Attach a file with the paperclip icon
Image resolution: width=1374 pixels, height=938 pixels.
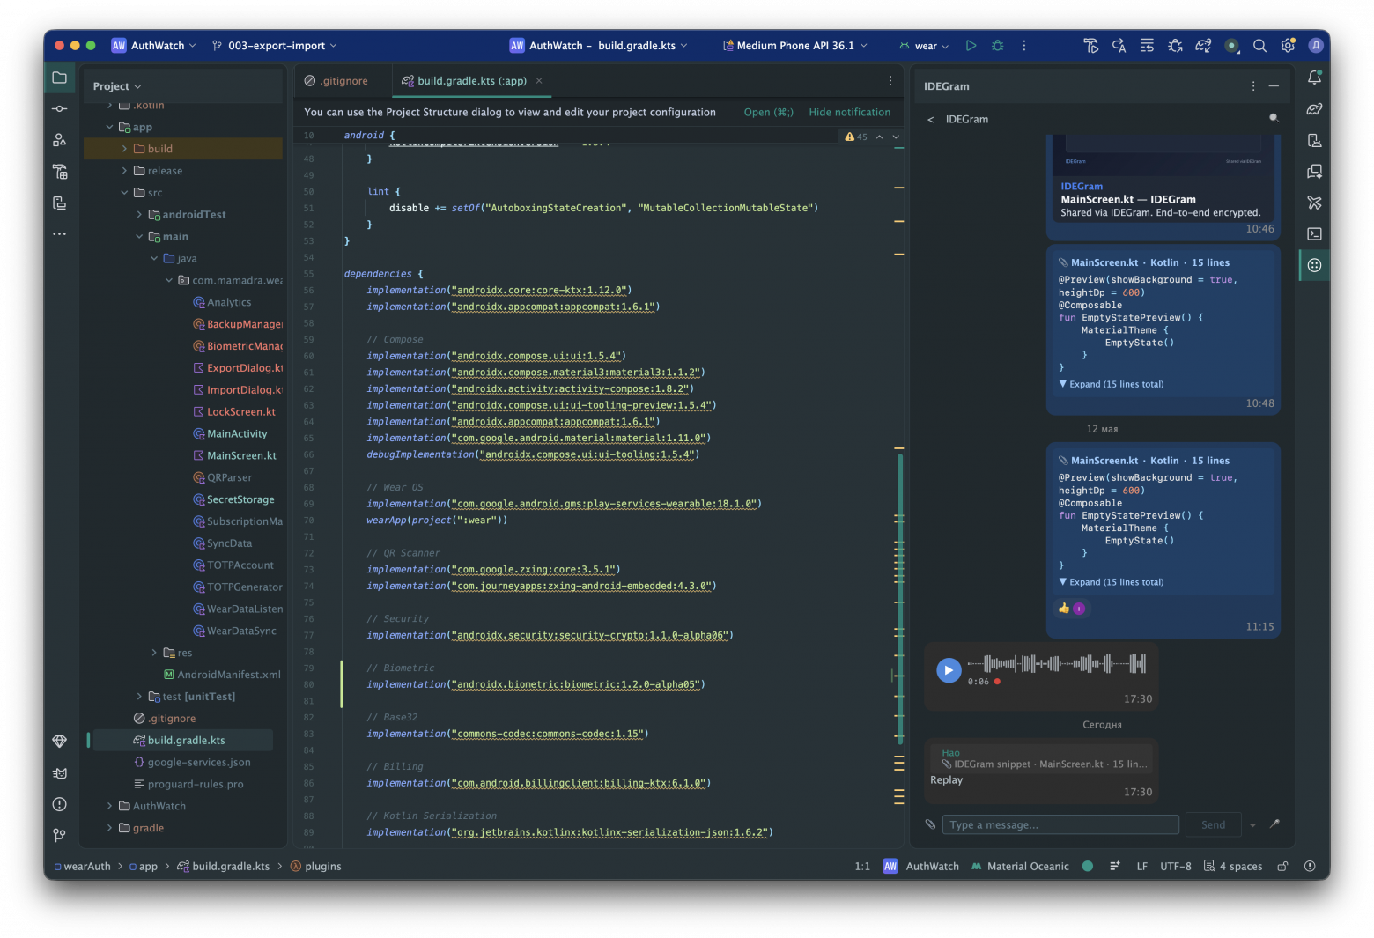(930, 824)
